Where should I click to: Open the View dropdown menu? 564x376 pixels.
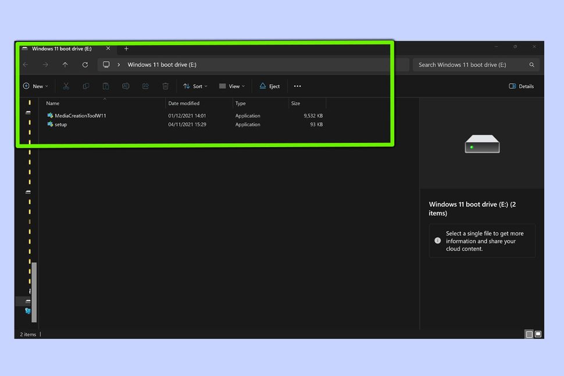[232, 86]
